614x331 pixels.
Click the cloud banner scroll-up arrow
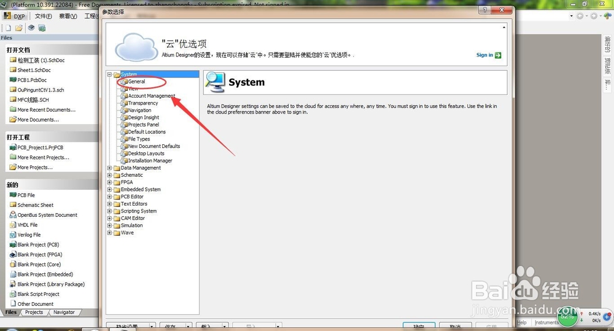point(504,28)
